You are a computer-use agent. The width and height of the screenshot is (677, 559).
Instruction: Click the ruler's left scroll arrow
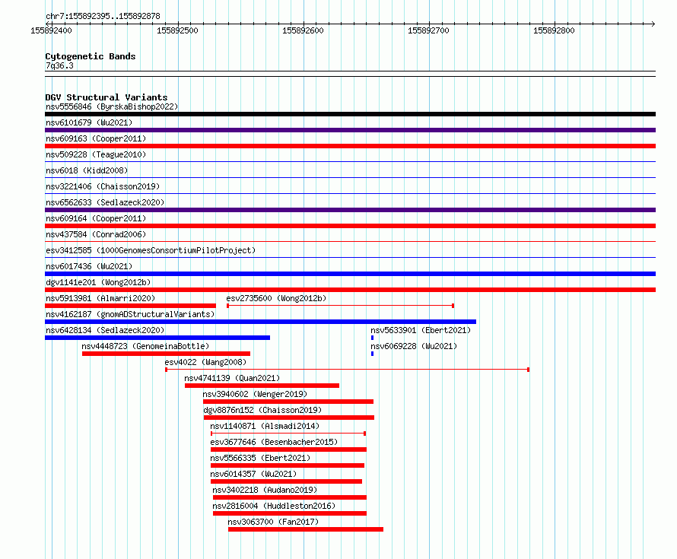[47, 24]
